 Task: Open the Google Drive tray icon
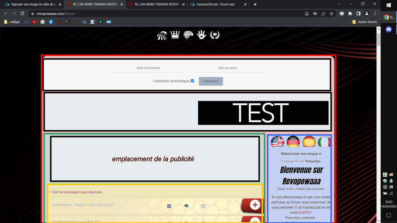[385, 175]
